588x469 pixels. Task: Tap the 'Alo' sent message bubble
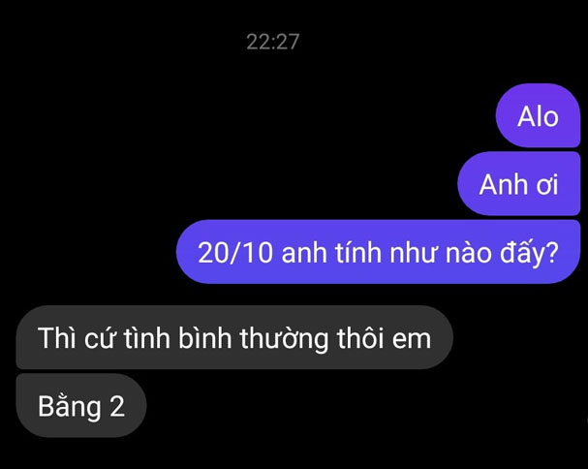tap(539, 116)
